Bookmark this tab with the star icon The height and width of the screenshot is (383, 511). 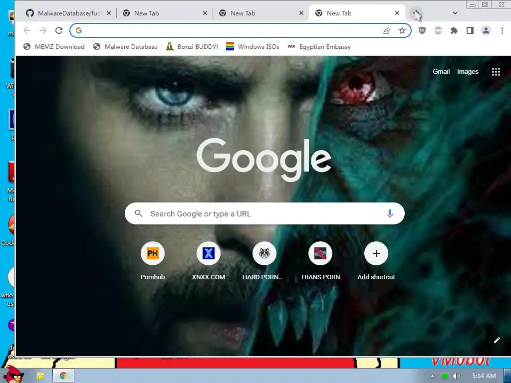click(402, 30)
